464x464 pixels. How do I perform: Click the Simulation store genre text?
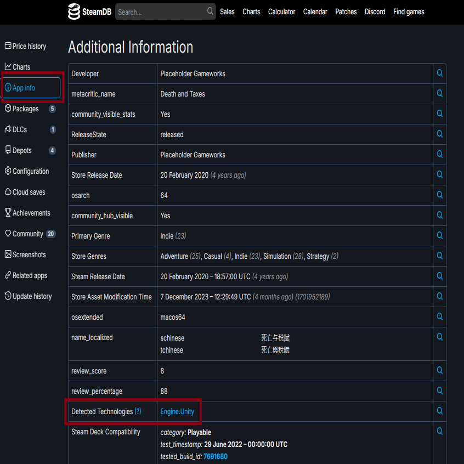point(277,256)
